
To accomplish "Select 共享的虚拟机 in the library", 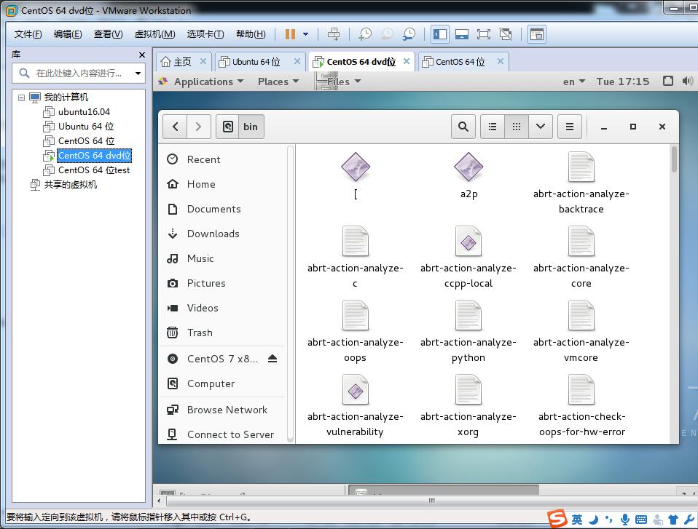I will (x=63, y=185).
